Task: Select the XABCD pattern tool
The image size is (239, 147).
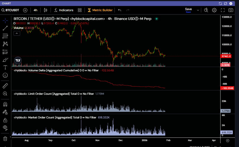Action: [x=5, y=44]
